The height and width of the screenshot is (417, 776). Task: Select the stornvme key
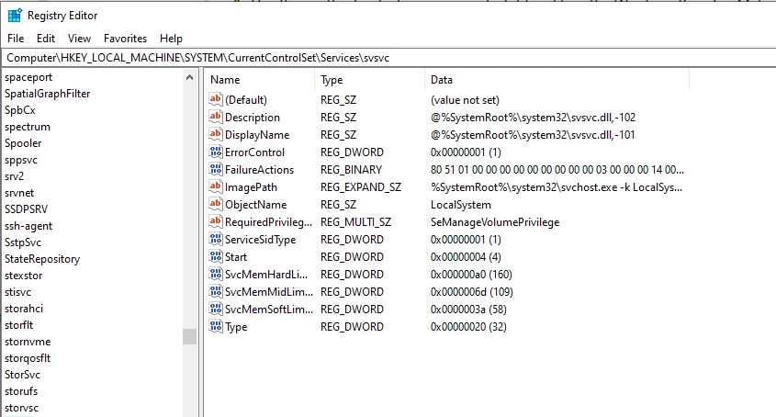[28, 342]
